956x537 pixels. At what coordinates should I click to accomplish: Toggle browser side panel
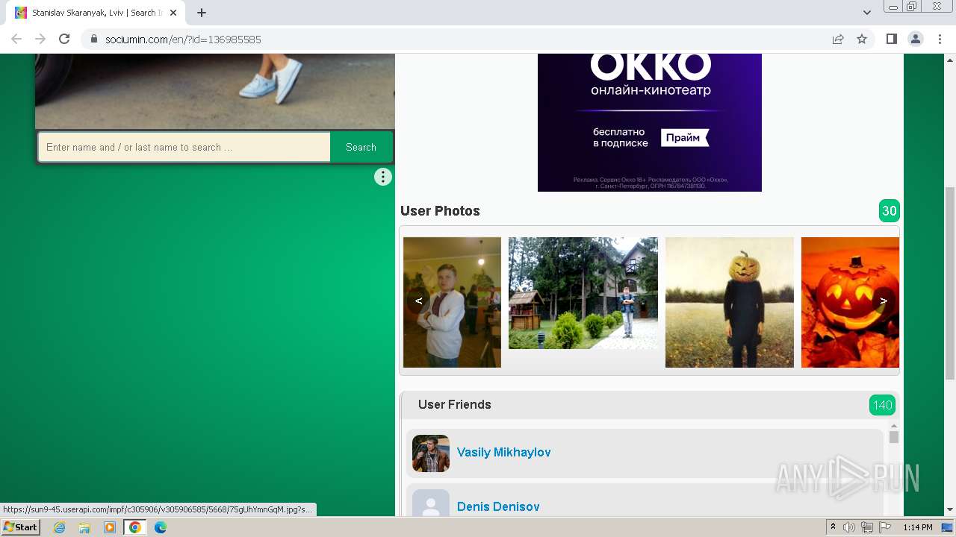892,39
